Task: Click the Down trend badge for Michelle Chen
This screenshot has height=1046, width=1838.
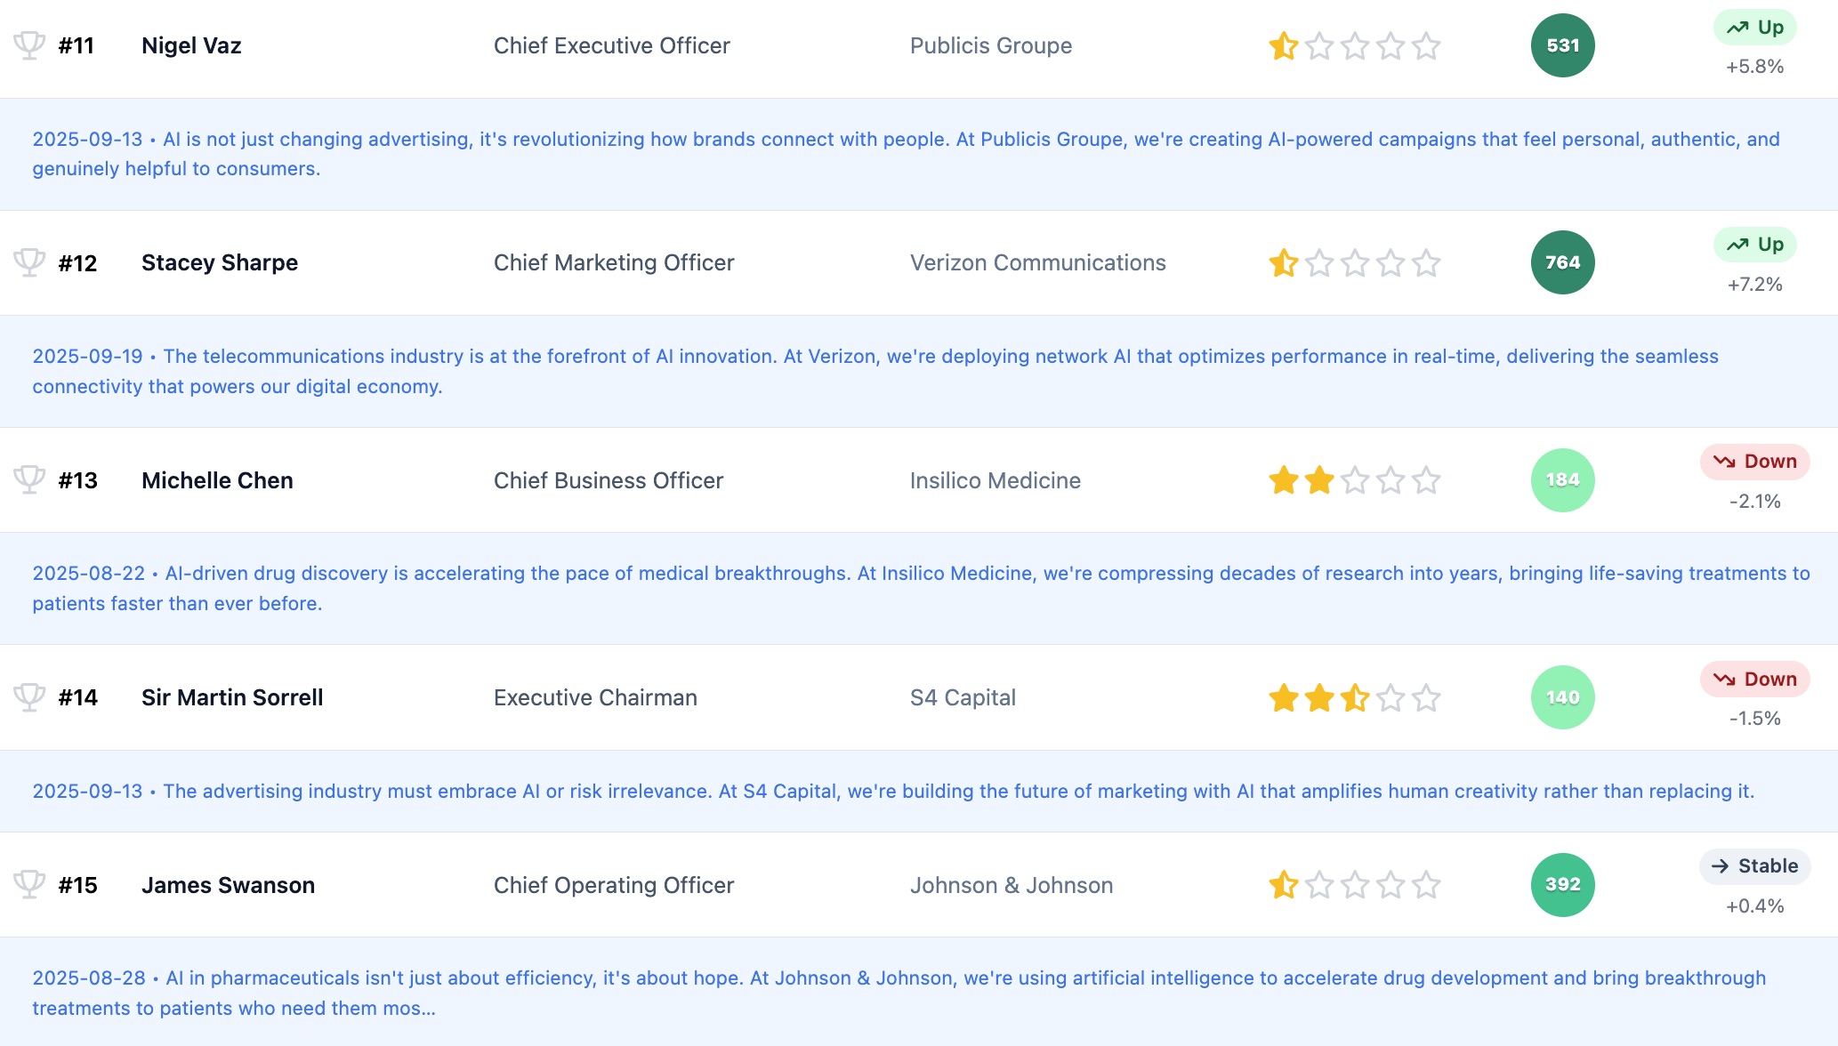Action: (1754, 462)
